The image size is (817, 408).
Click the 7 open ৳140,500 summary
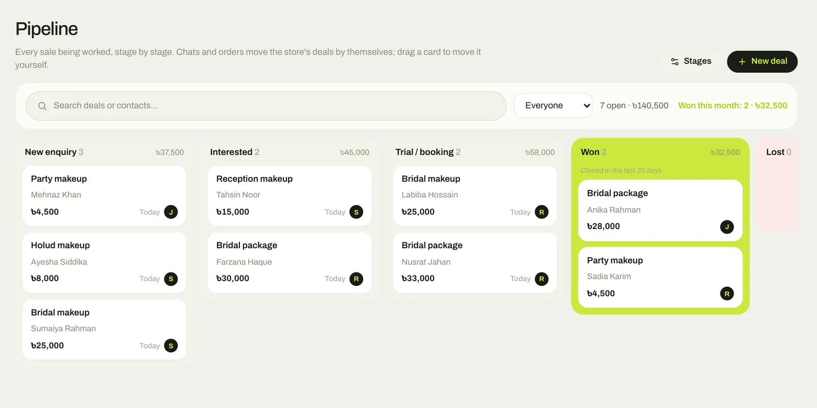point(634,106)
